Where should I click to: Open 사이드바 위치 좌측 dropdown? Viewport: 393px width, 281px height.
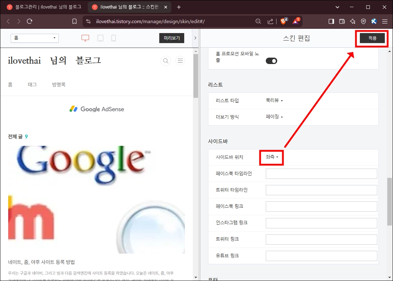click(x=272, y=157)
